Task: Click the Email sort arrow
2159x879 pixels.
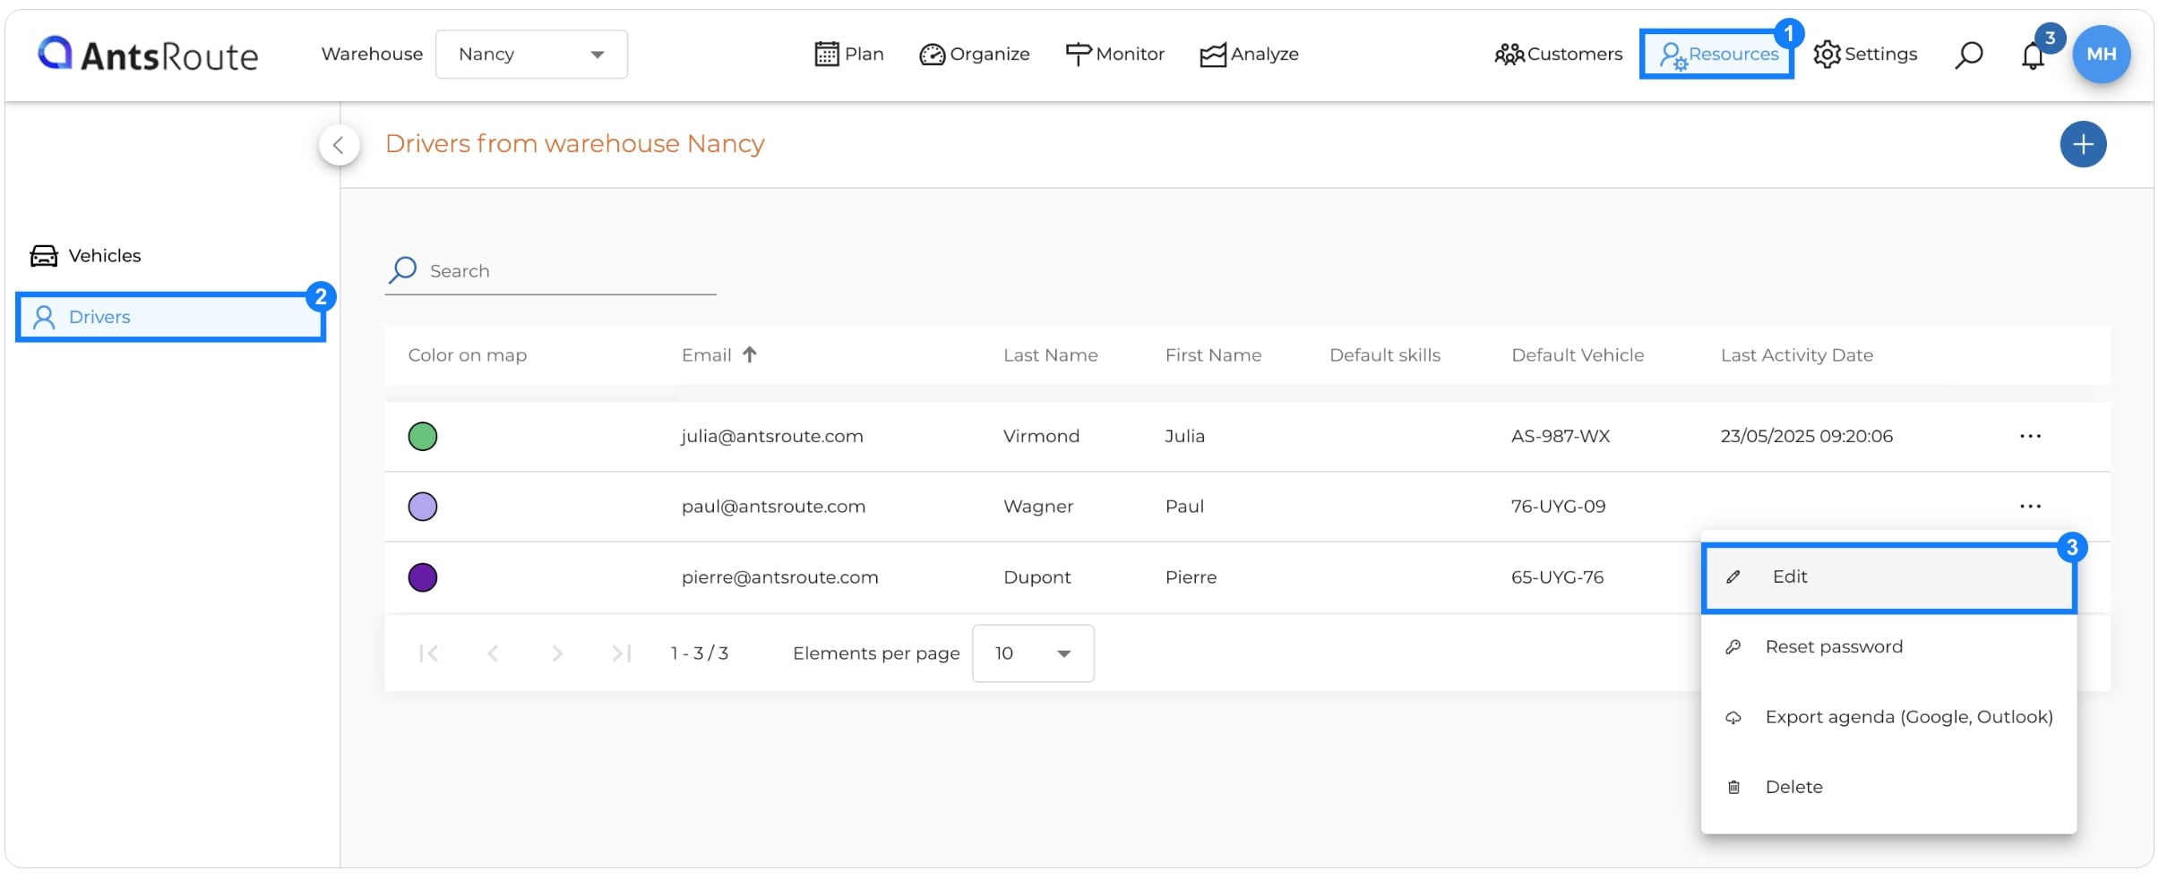Action: [x=750, y=354]
